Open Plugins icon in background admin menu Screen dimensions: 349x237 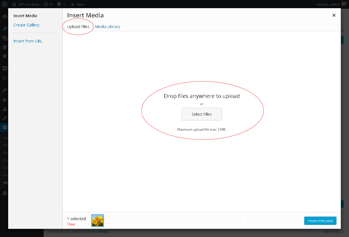click(5, 100)
